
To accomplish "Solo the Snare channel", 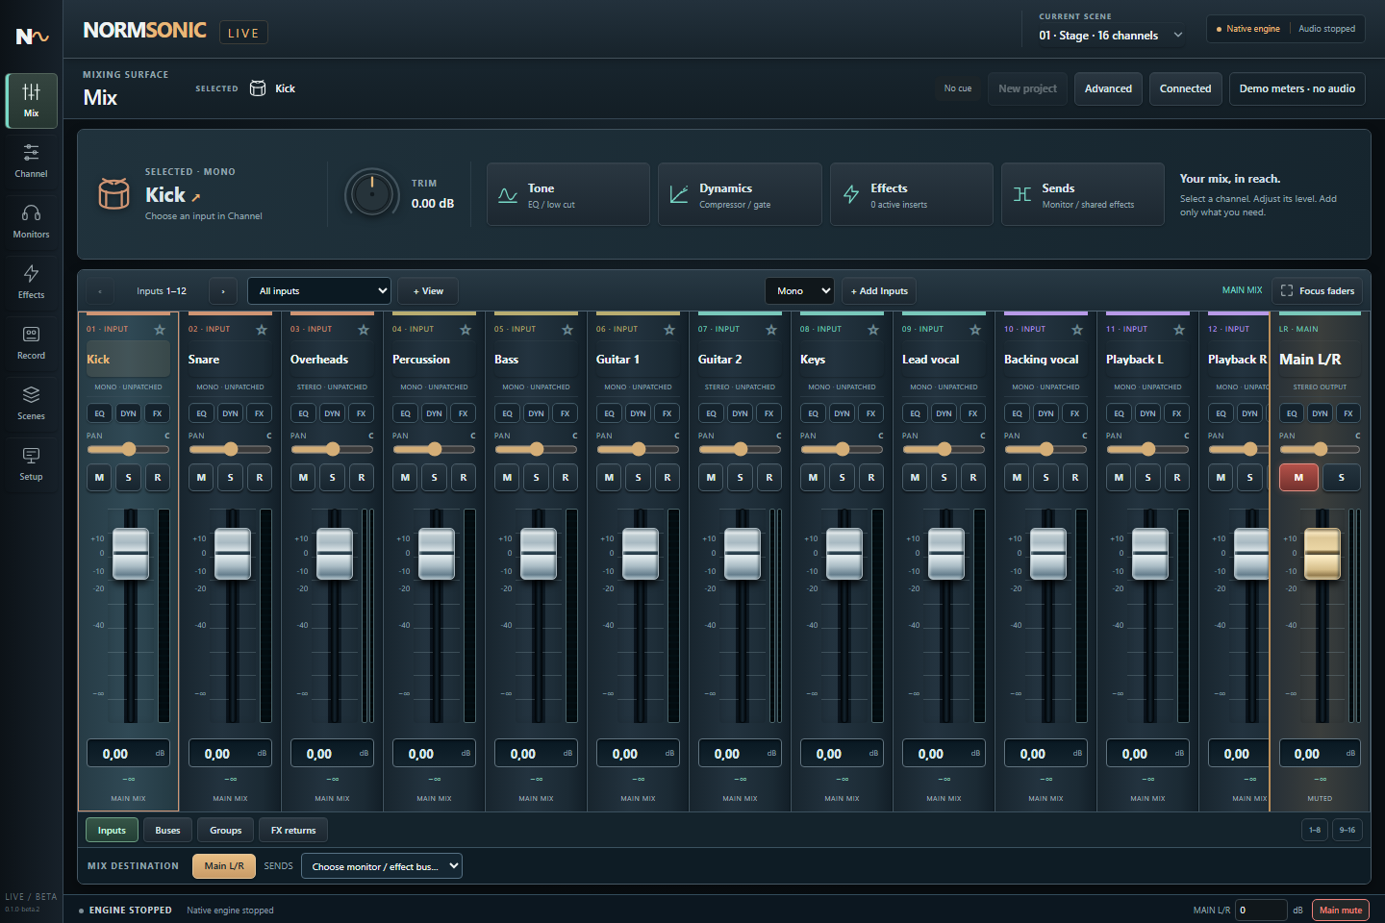I will (231, 478).
